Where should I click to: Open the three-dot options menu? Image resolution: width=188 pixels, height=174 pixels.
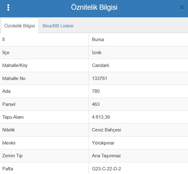pos(8,8)
